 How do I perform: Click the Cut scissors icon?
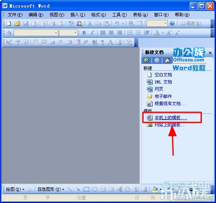pos(90,23)
